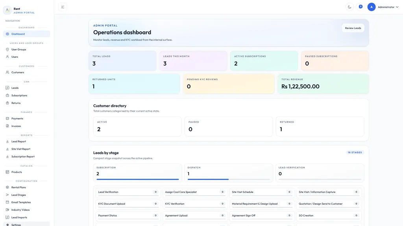Click the Review Leads button
Viewport: 403px width, 226px height.
[x=353, y=28]
